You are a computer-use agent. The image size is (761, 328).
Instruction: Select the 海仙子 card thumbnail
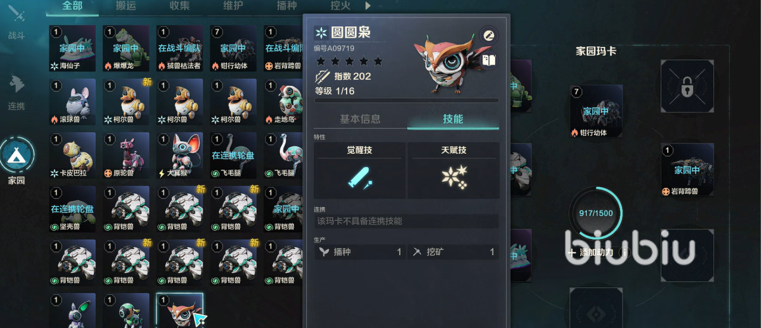point(72,49)
